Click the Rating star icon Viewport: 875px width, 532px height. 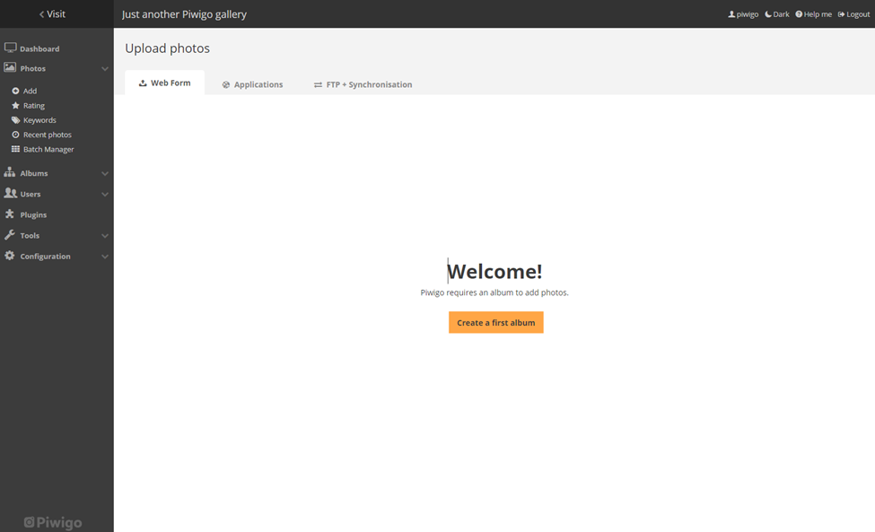tap(15, 105)
